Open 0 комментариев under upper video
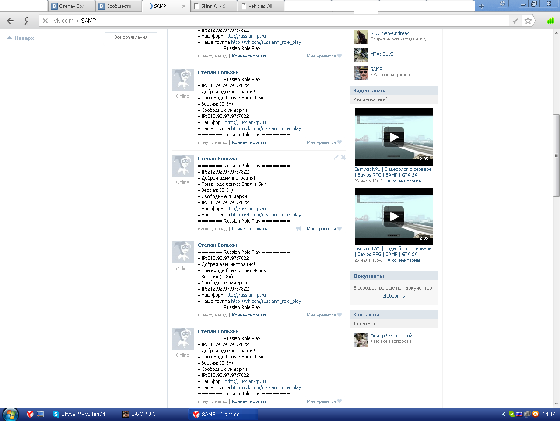 pyautogui.click(x=404, y=181)
